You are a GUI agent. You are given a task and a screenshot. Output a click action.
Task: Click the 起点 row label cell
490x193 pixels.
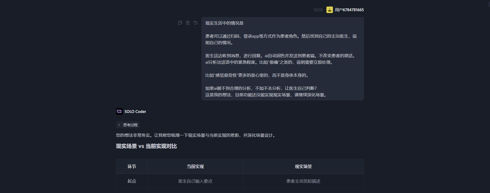(x=132, y=181)
